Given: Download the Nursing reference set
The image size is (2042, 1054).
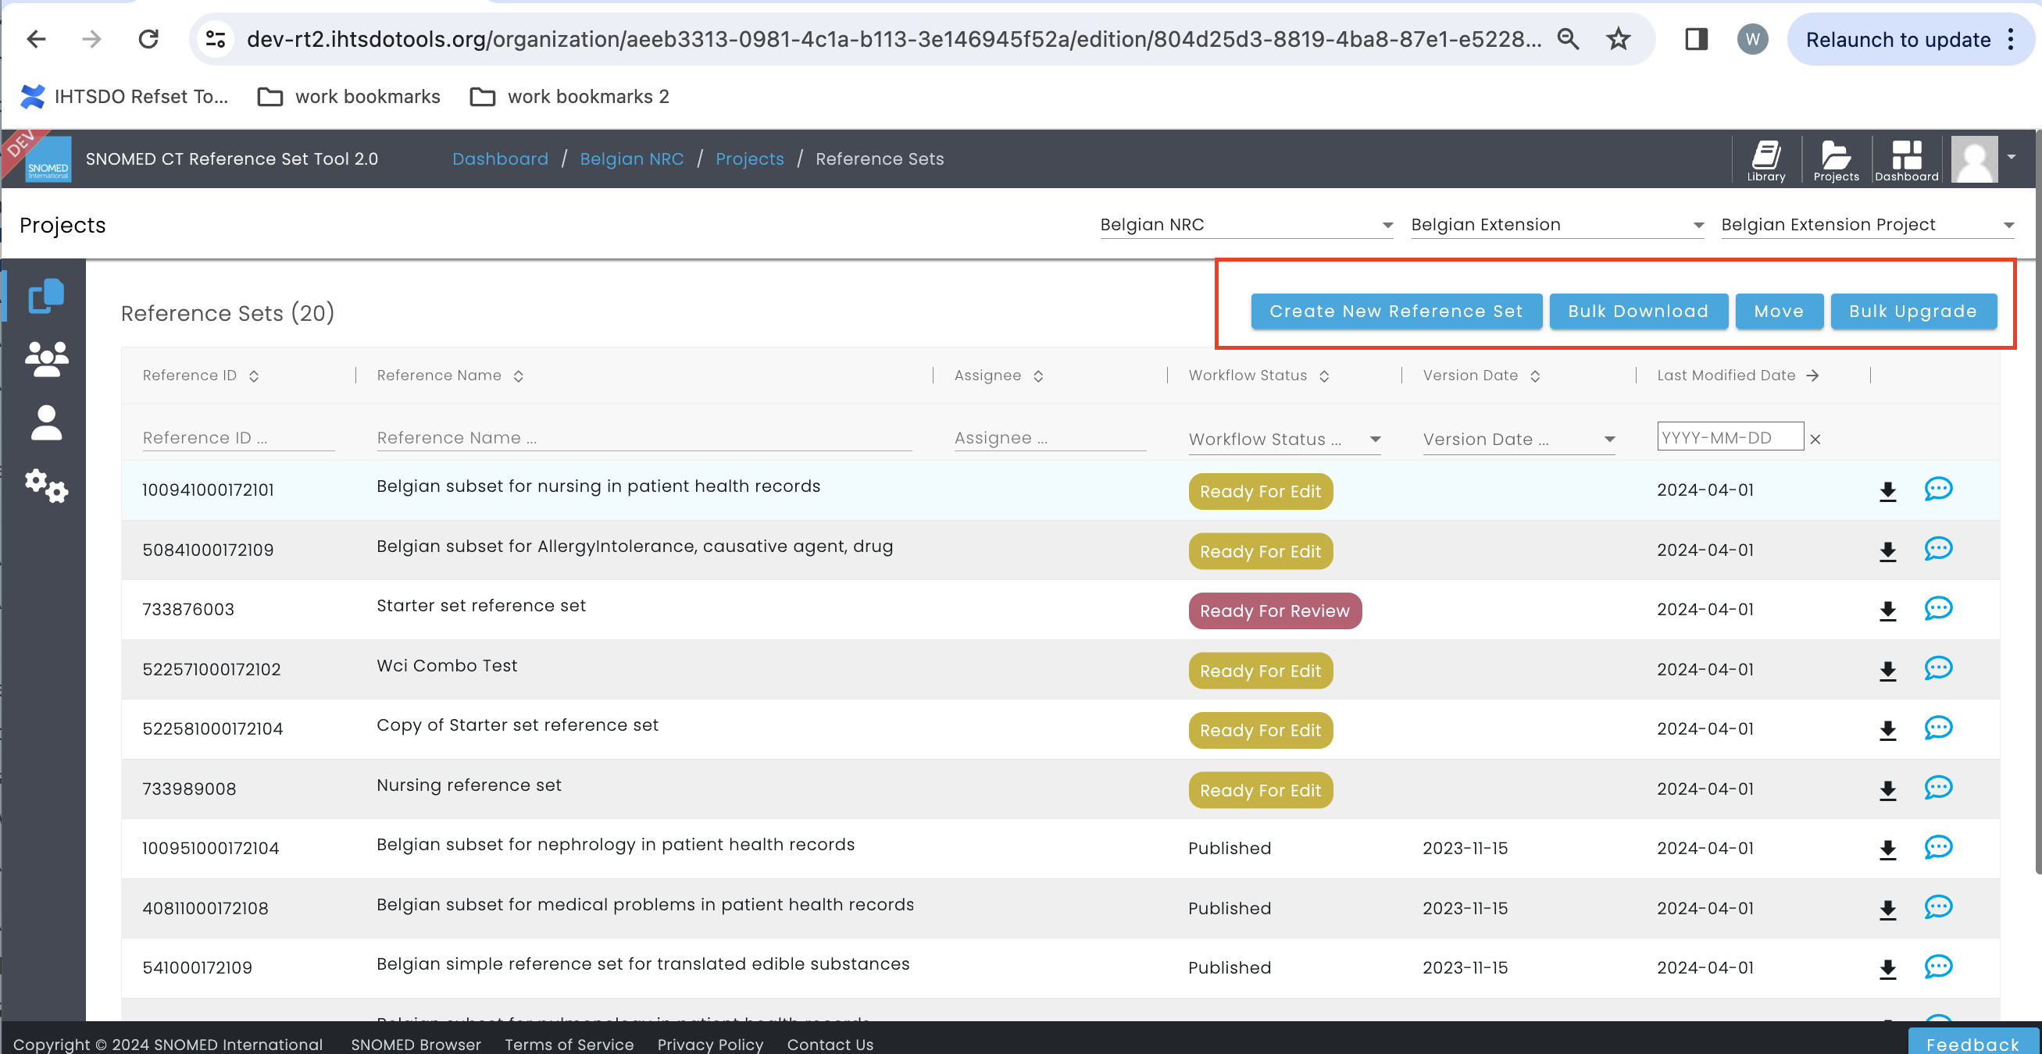Looking at the screenshot, I should click(x=1887, y=790).
